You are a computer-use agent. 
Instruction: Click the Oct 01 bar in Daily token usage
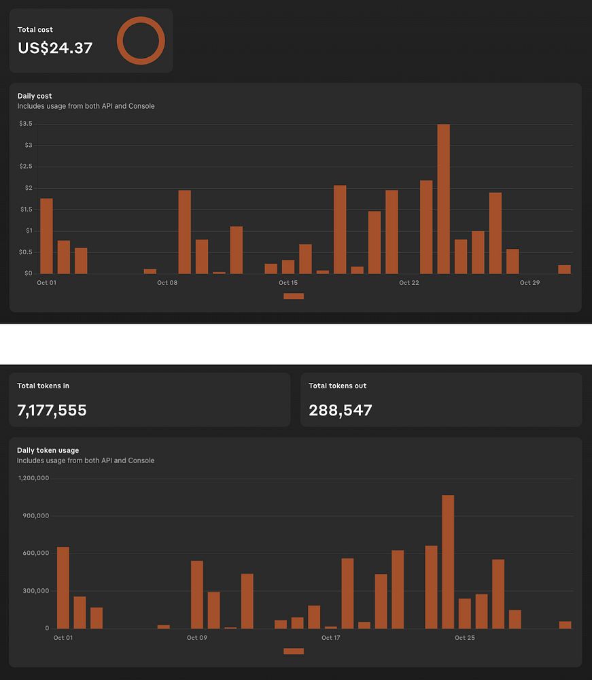pyautogui.click(x=63, y=588)
